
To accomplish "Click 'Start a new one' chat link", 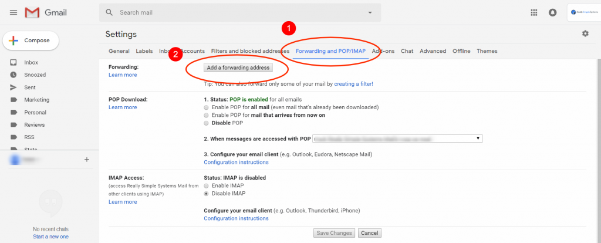I will 50,237.
